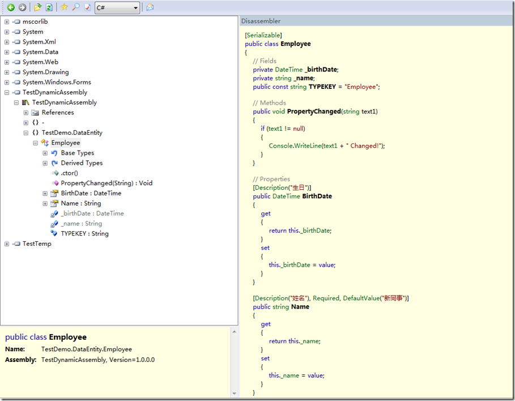Image resolution: width=515 pixels, height=401 pixels.
Task: Click the green Back navigation arrow
Action: pos(11,7)
